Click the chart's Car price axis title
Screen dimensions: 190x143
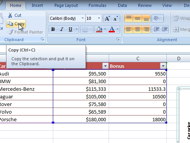tap(188, 130)
